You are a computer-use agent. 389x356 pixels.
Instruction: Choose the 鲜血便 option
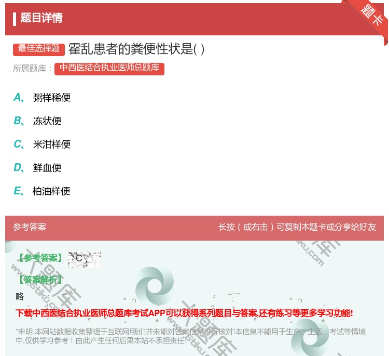tap(47, 168)
